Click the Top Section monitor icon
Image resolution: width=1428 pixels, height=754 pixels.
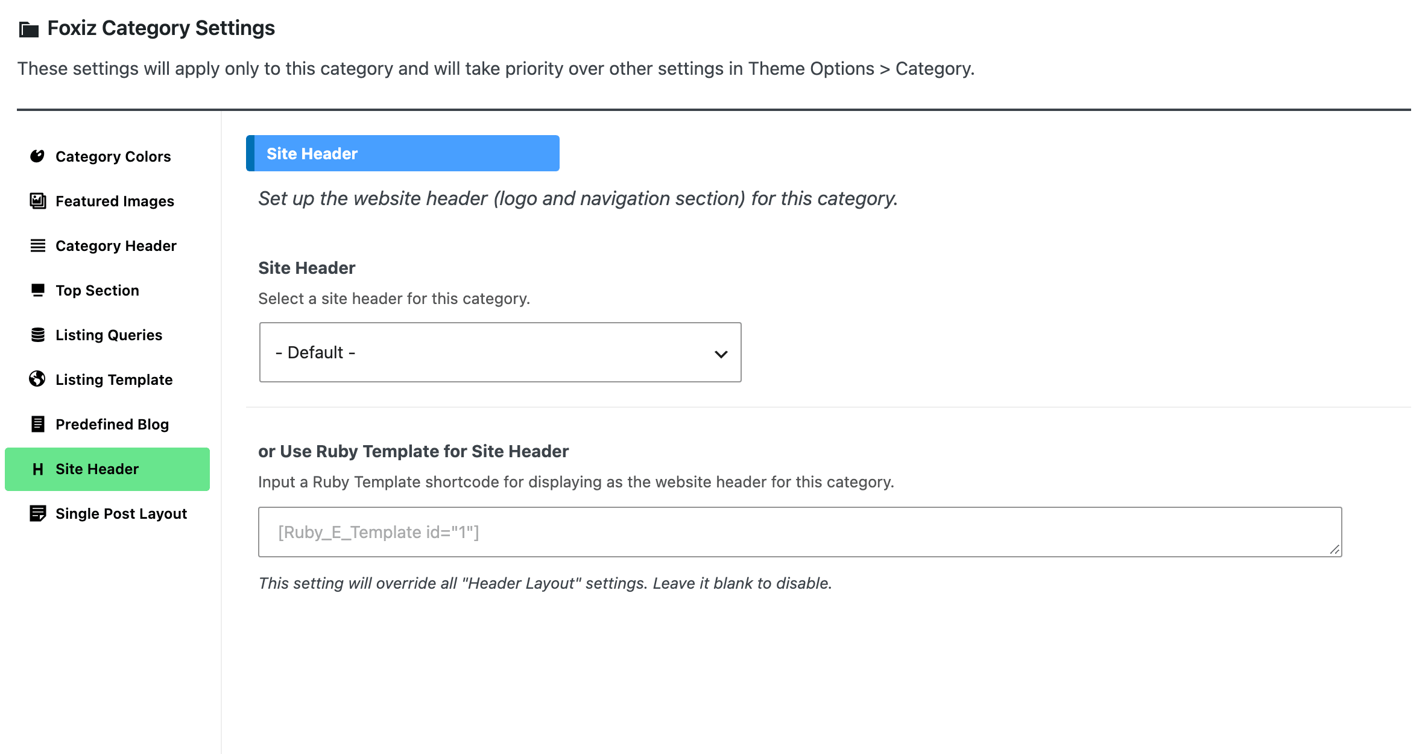pos(37,290)
